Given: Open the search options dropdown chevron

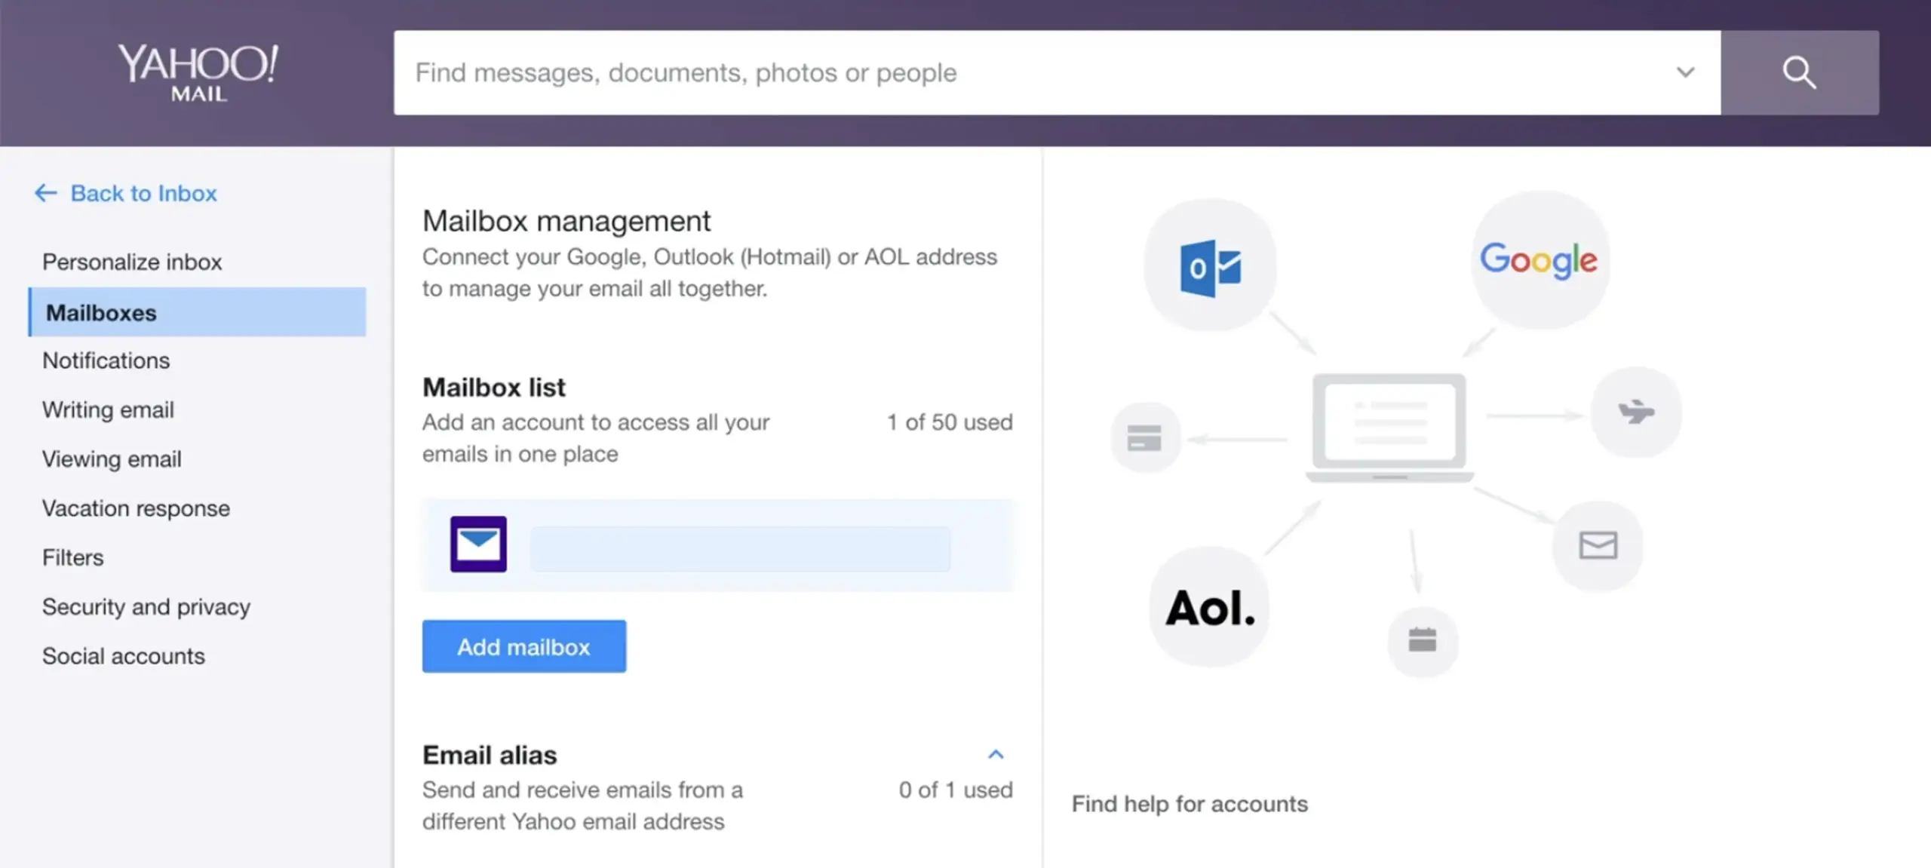Looking at the screenshot, I should pyautogui.click(x=1685, y=72).
